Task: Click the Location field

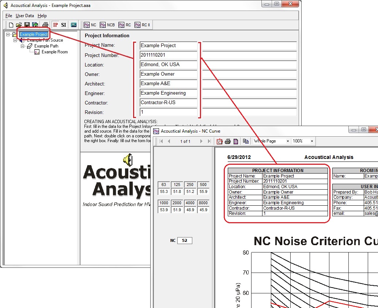Action: pyautogui.click(x=218, y=65)
